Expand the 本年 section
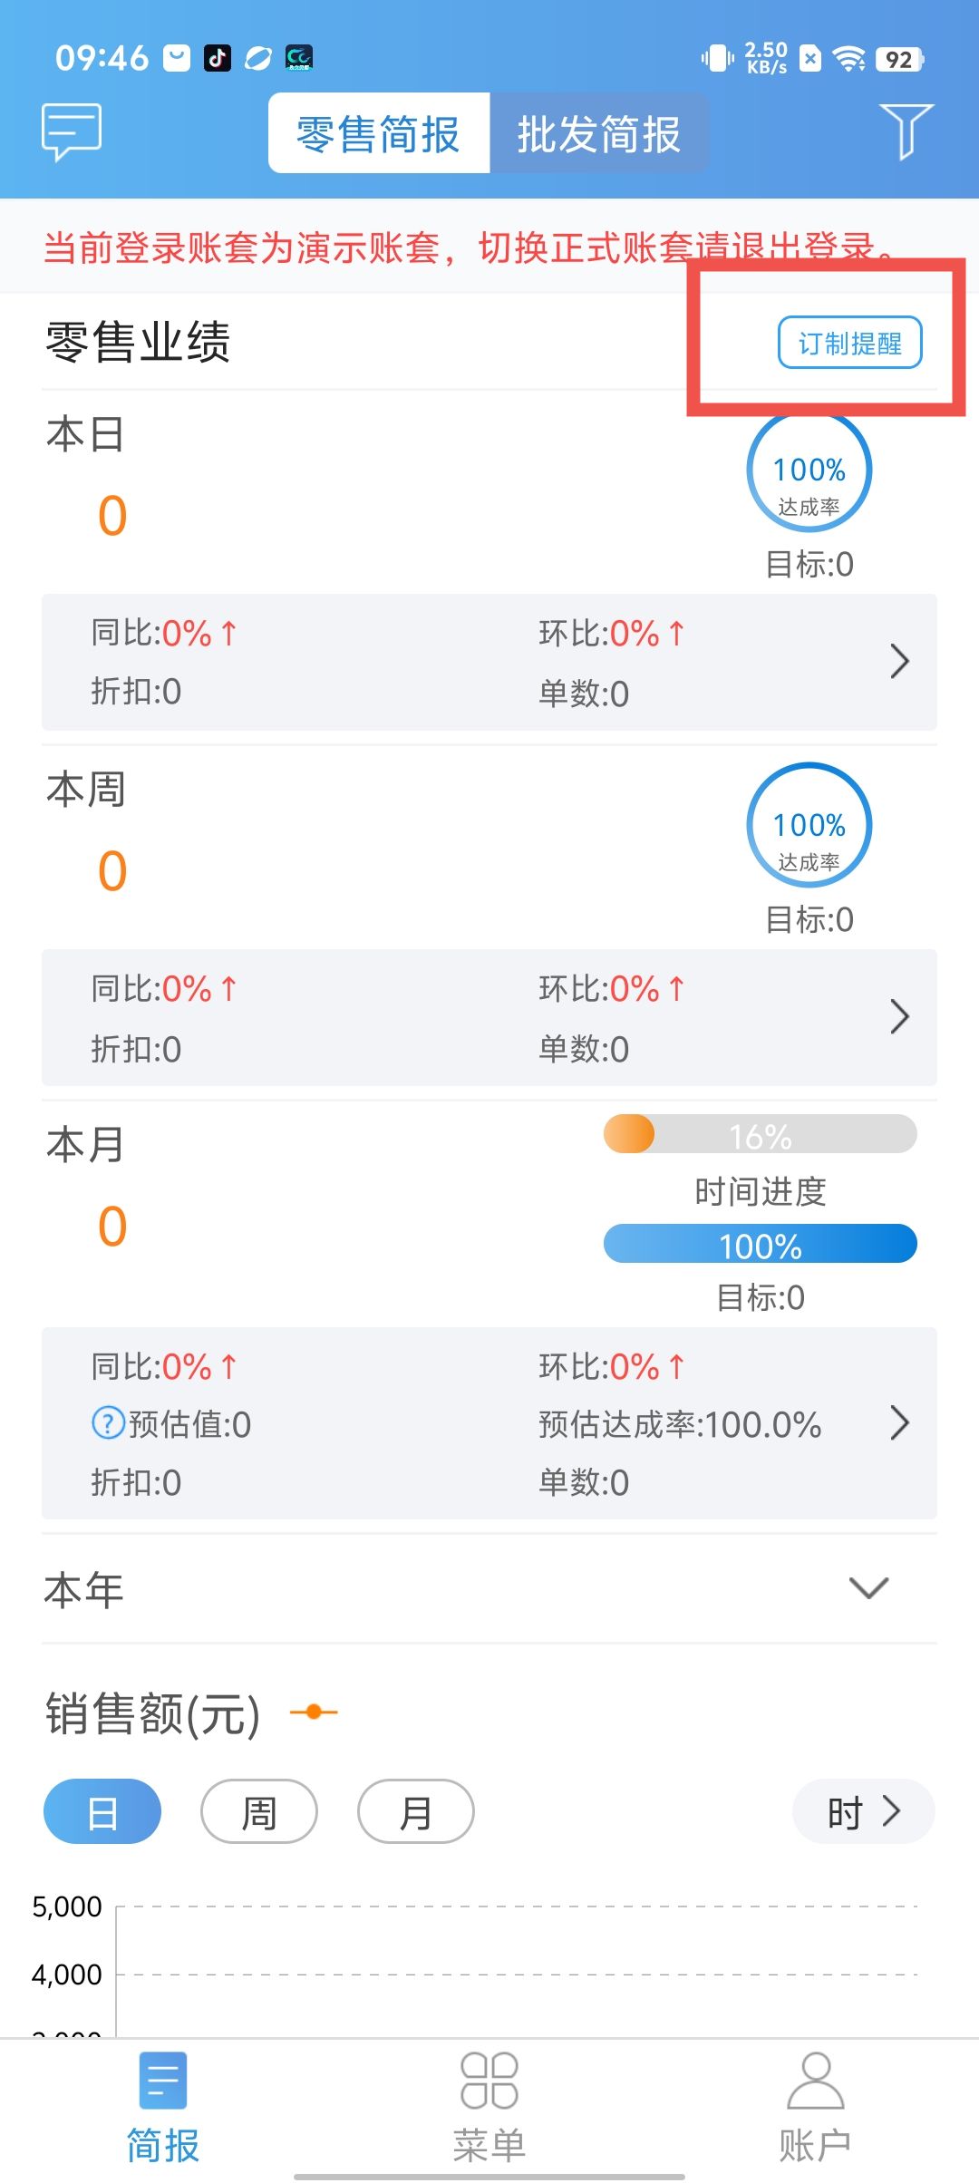 pyautogui.click(x=868, y=1588)
